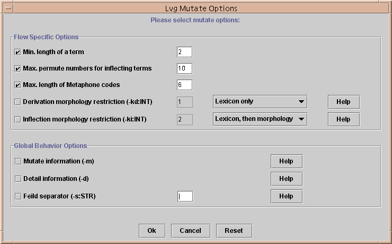The image size is (392, 244).
Task: Click Help for Inflection morphology restriction
Action: 343,119
